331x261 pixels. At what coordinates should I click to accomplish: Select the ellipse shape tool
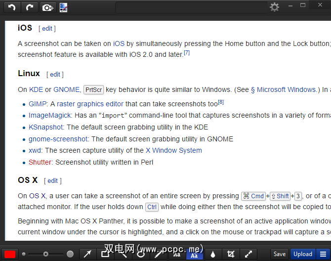pyautogui.click(x=141, y=254)
